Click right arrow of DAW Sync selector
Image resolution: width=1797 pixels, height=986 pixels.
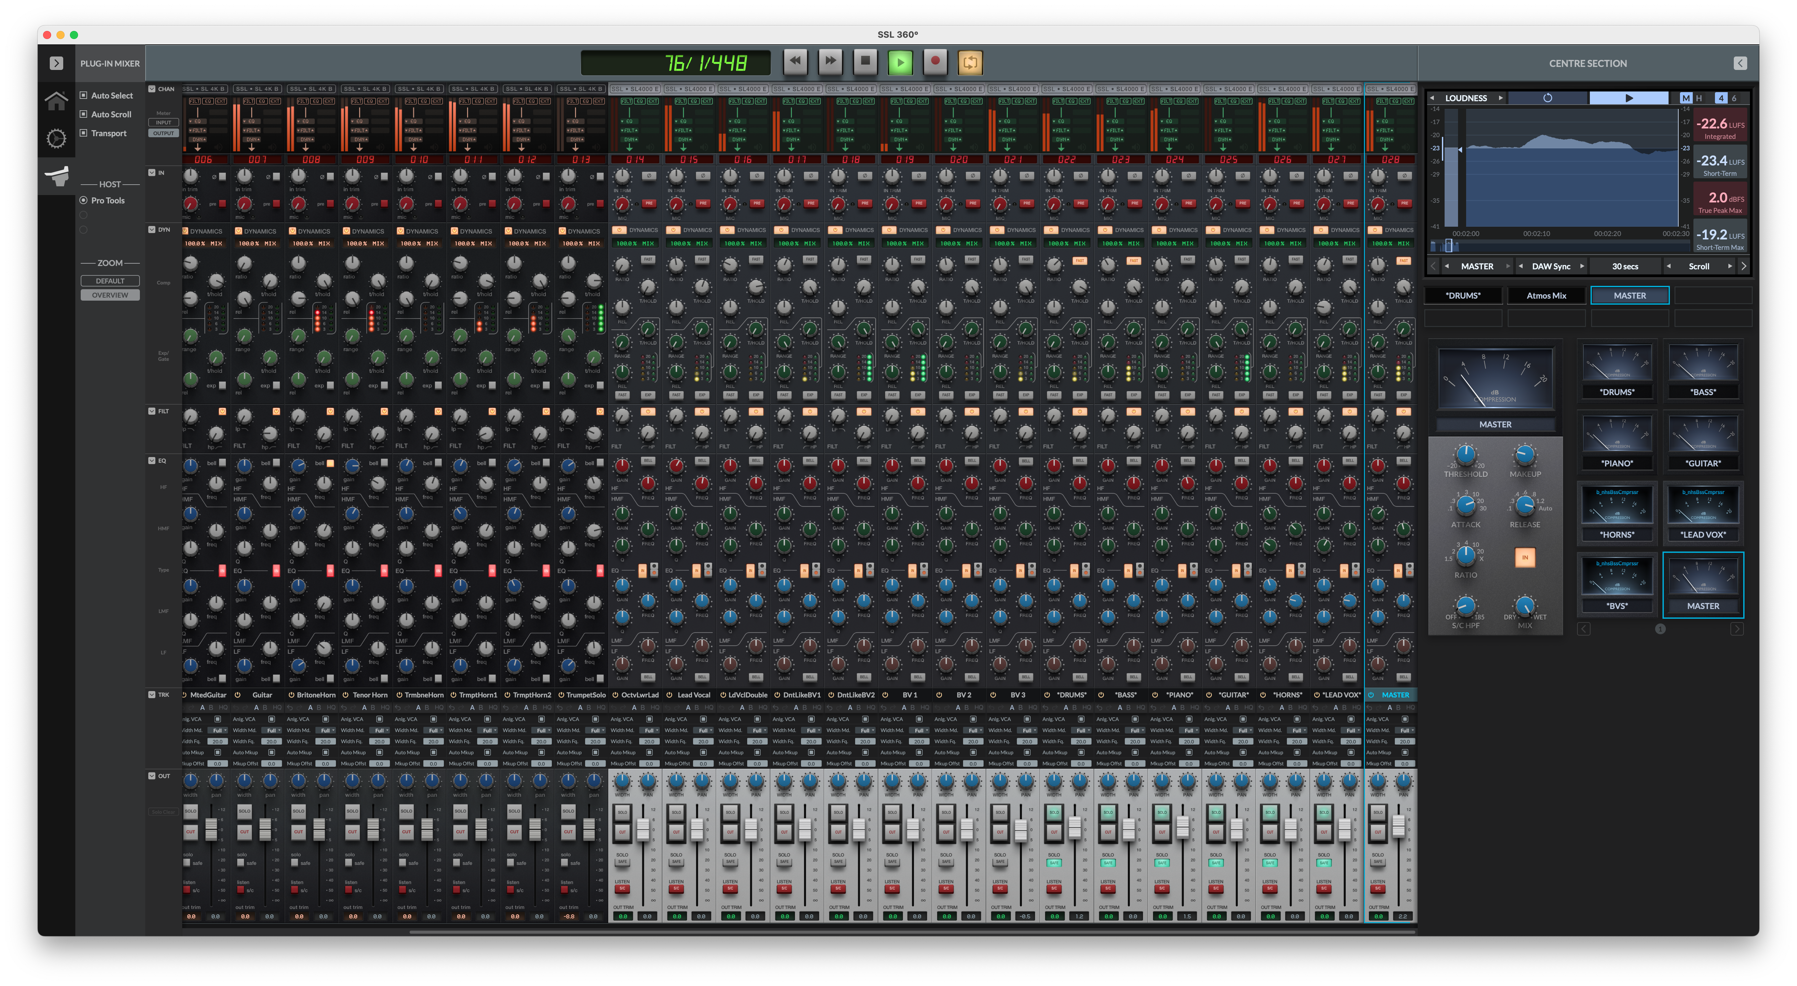[x=1581, y=267]
